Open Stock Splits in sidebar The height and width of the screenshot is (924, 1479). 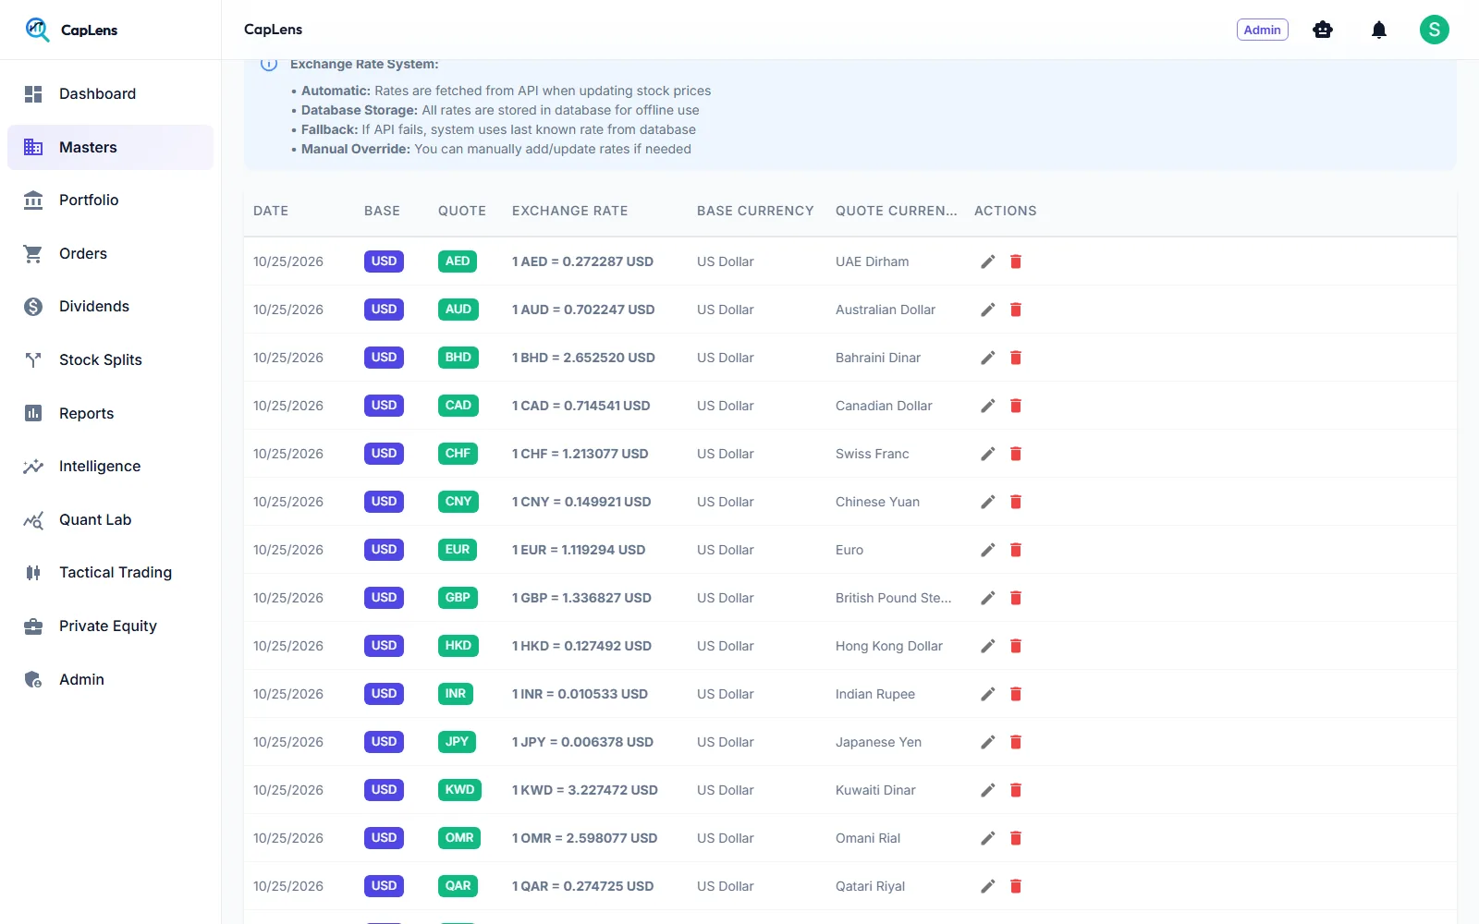[110, 359]
